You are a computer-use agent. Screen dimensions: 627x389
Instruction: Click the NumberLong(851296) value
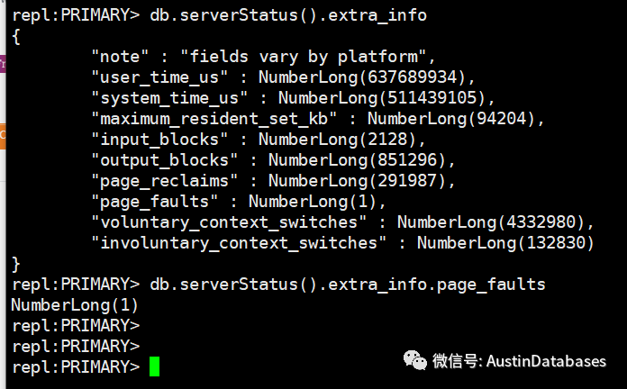click(x=362, y=160)
